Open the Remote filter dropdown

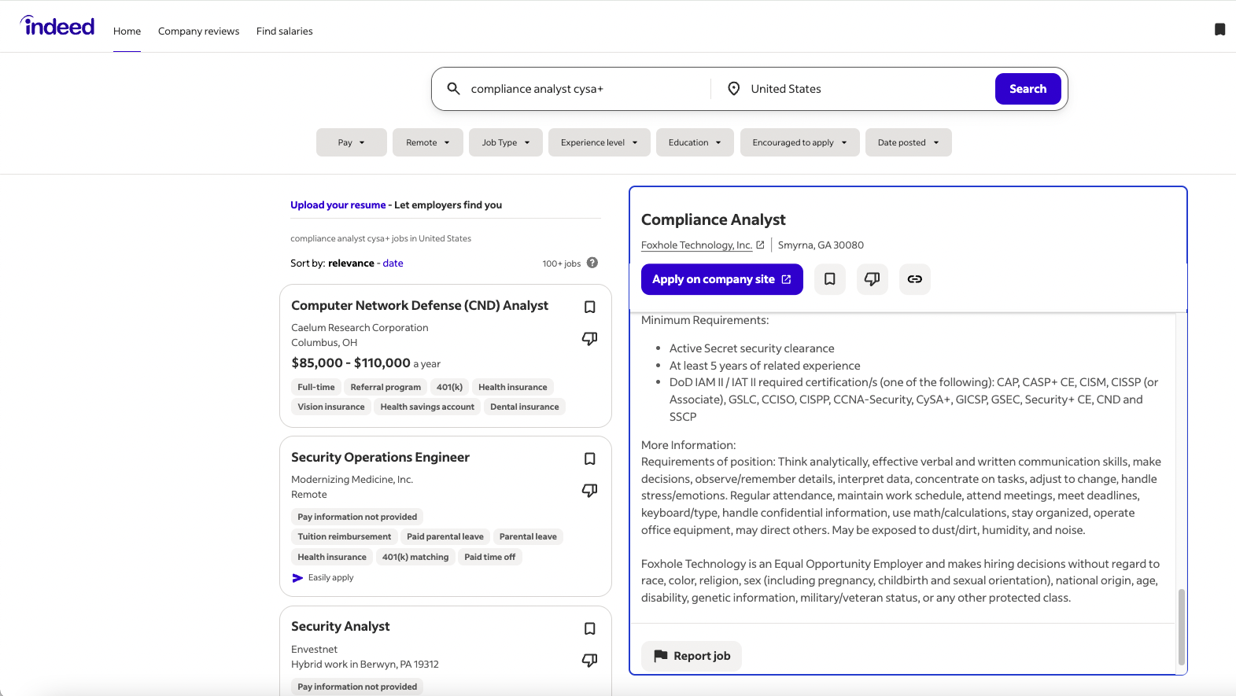click(x=427, y=142)
